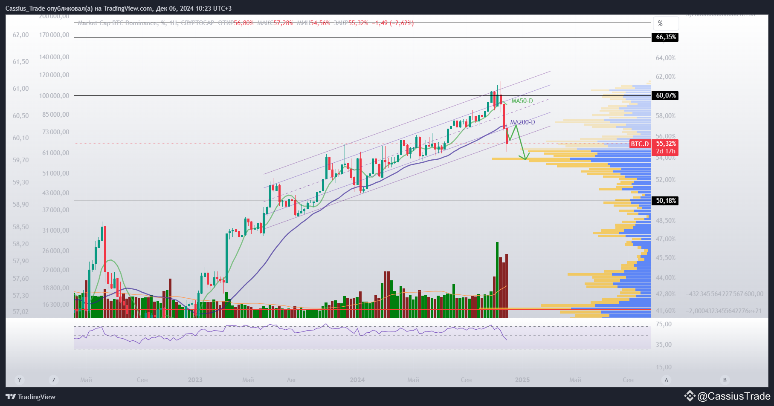The height and width of the screenshot is (406, 774).
Task: Click the МАКС 57,28% high value
Action: point(275,23)
